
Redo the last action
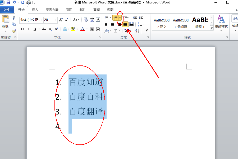23,2
